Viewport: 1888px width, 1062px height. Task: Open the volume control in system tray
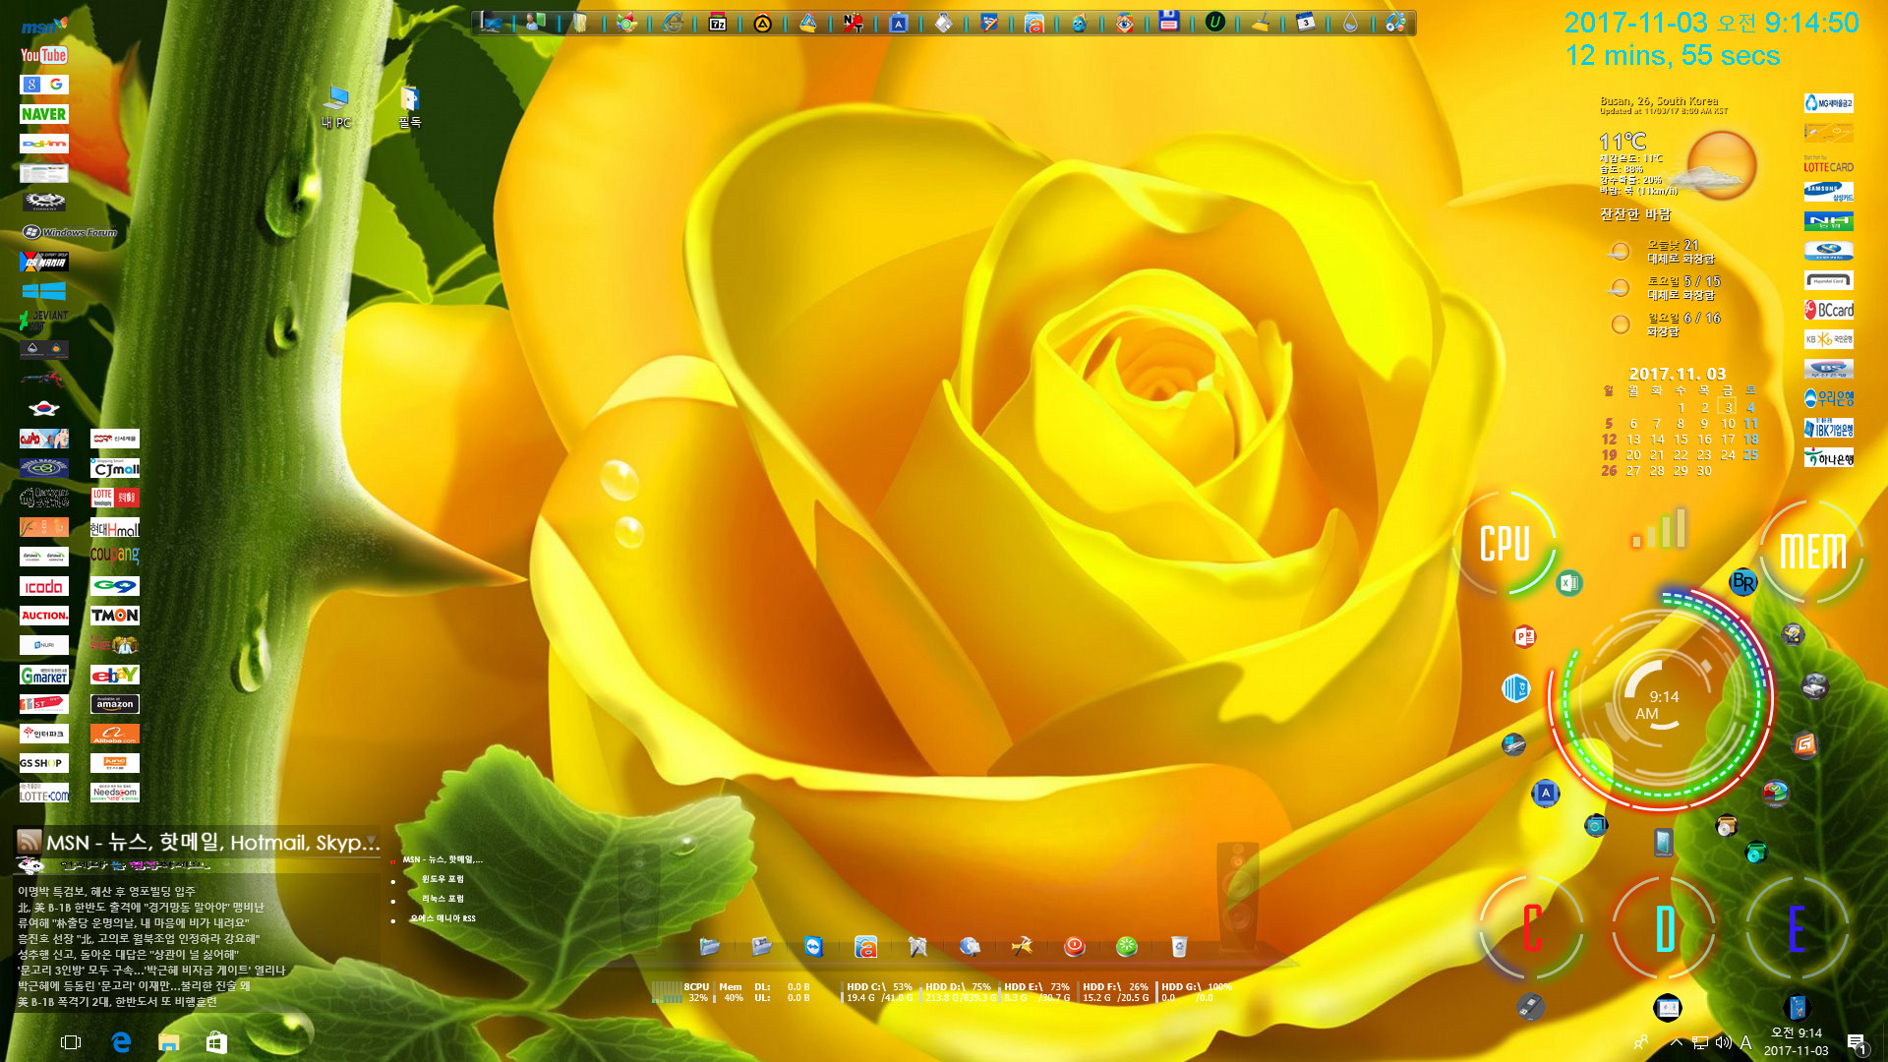point(1723,1042)
